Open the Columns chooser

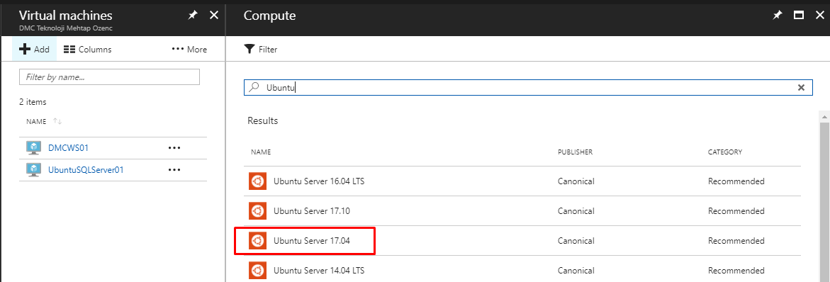click(87, 49)
